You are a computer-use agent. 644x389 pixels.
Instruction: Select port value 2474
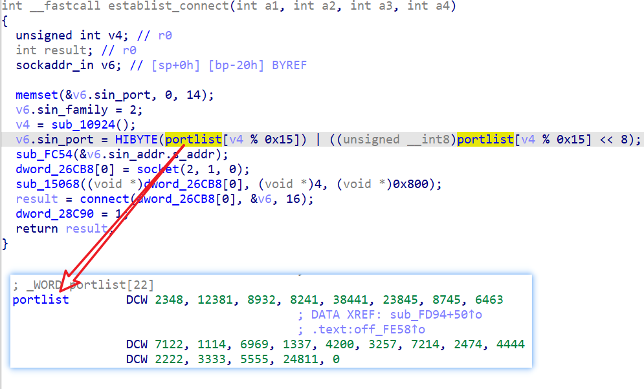(x=468, y=344)
